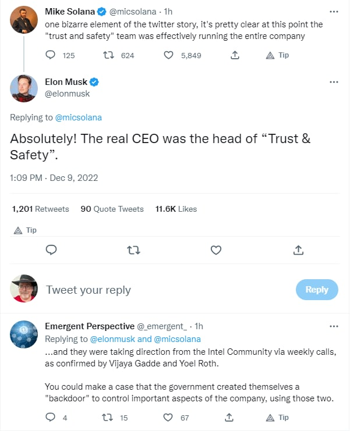Reply to Mike Solana's tweet
Viewport: 350px width, 431px height.
pyautogui.click(x=51, y=55)
